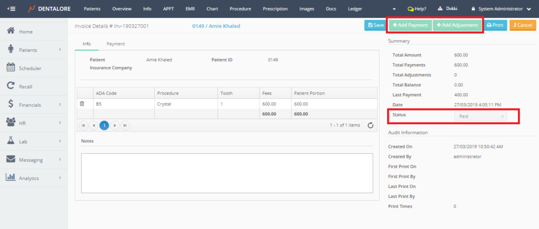Screen dimensions: 539x229
Task: Expand the Financials sidebar section
Action: (34, 105)
